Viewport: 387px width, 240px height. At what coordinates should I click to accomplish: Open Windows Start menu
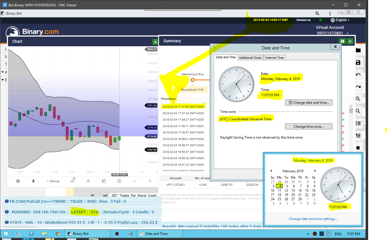pyautogui.click(x=6, y=234)
